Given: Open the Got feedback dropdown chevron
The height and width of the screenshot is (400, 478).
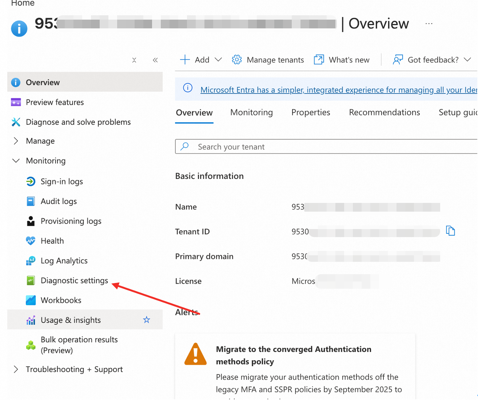Looking at the screenshot, I should pos(467,60).
